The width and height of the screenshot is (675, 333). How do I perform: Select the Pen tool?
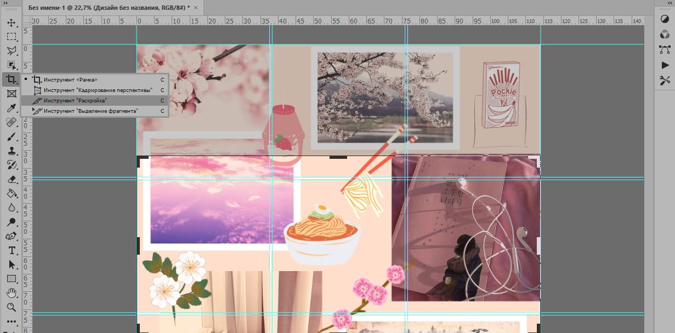(11, 236)
